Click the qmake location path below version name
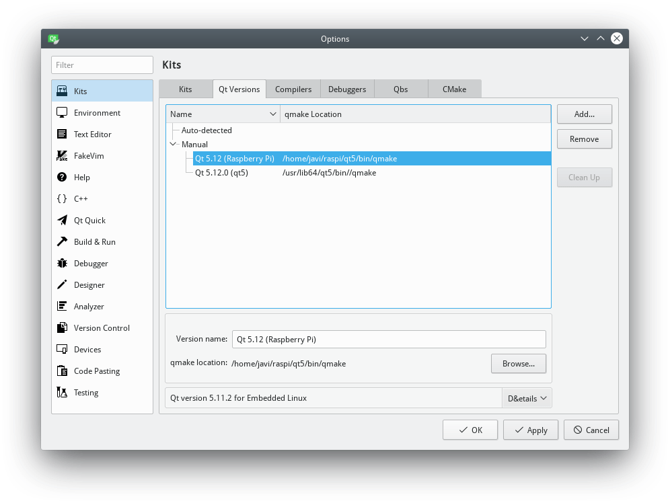670x503 pixels. point(289,364)
